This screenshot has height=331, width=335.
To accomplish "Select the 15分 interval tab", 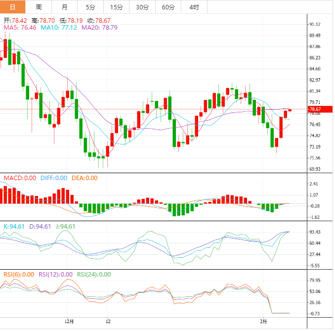I will (116, 7).
